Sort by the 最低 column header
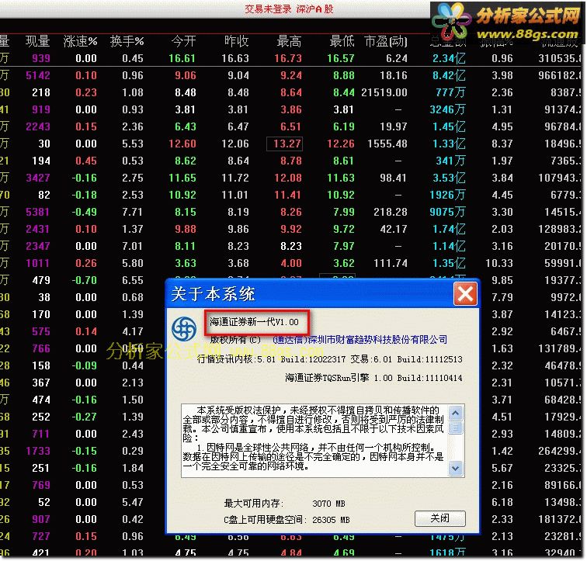Image resolution: width=587 pixels, height=561 pixels. coord(342,41)
